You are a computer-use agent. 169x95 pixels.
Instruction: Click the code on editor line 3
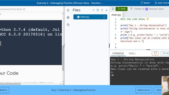click(x=143, y=25)
